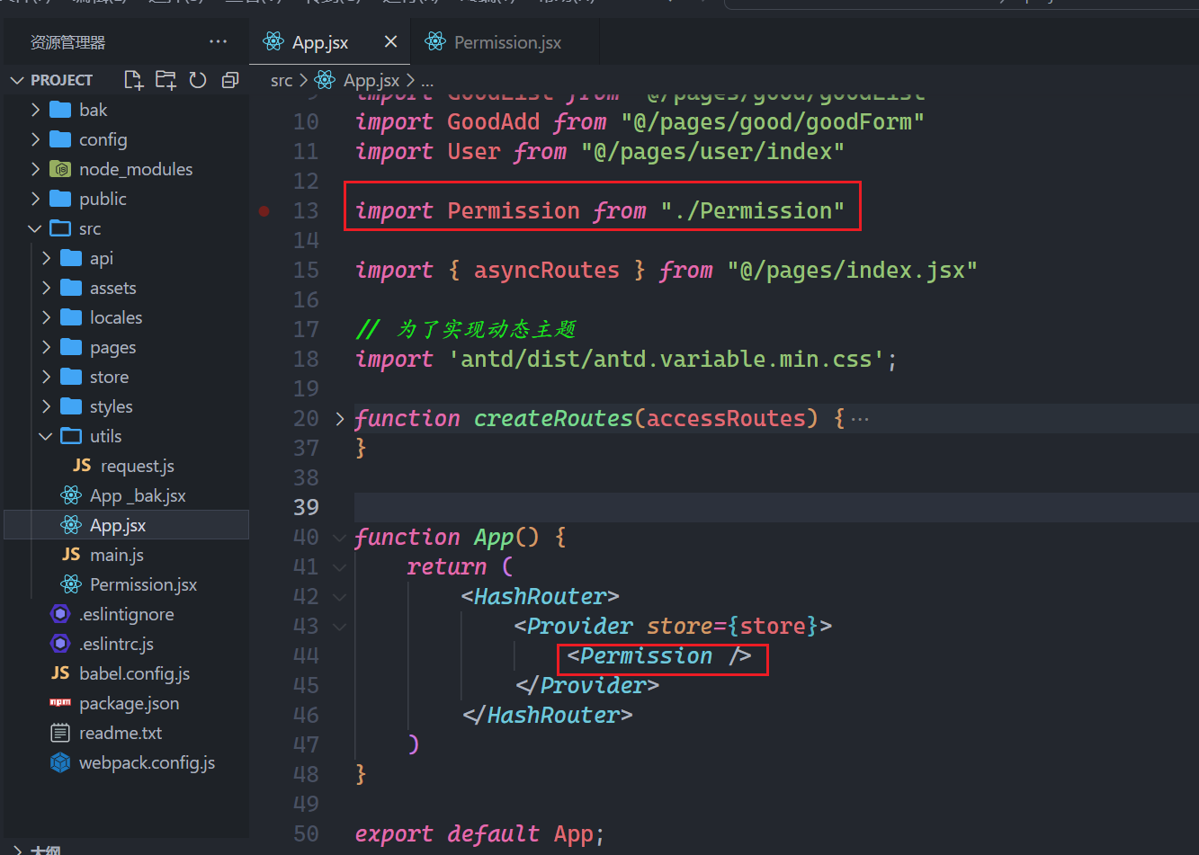Fold the App function on line 40

coord(340,538)
